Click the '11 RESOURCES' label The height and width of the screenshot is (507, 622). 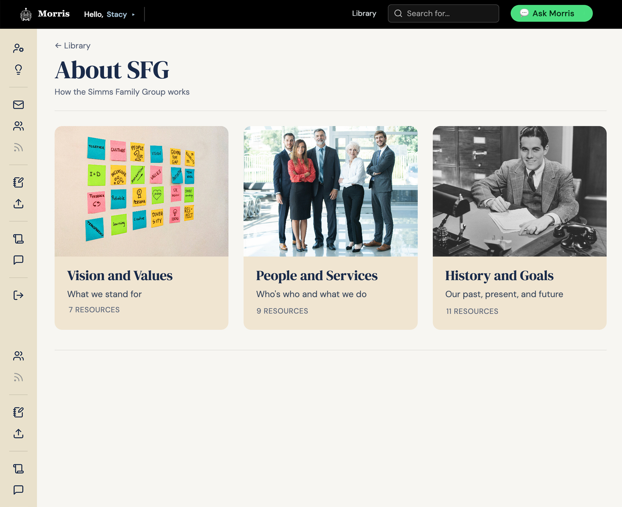click(472, 311)
